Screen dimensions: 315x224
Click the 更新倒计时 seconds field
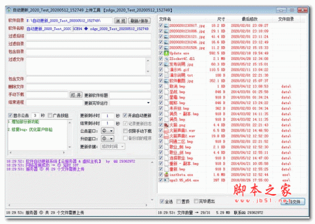click(x=108, y=116)
